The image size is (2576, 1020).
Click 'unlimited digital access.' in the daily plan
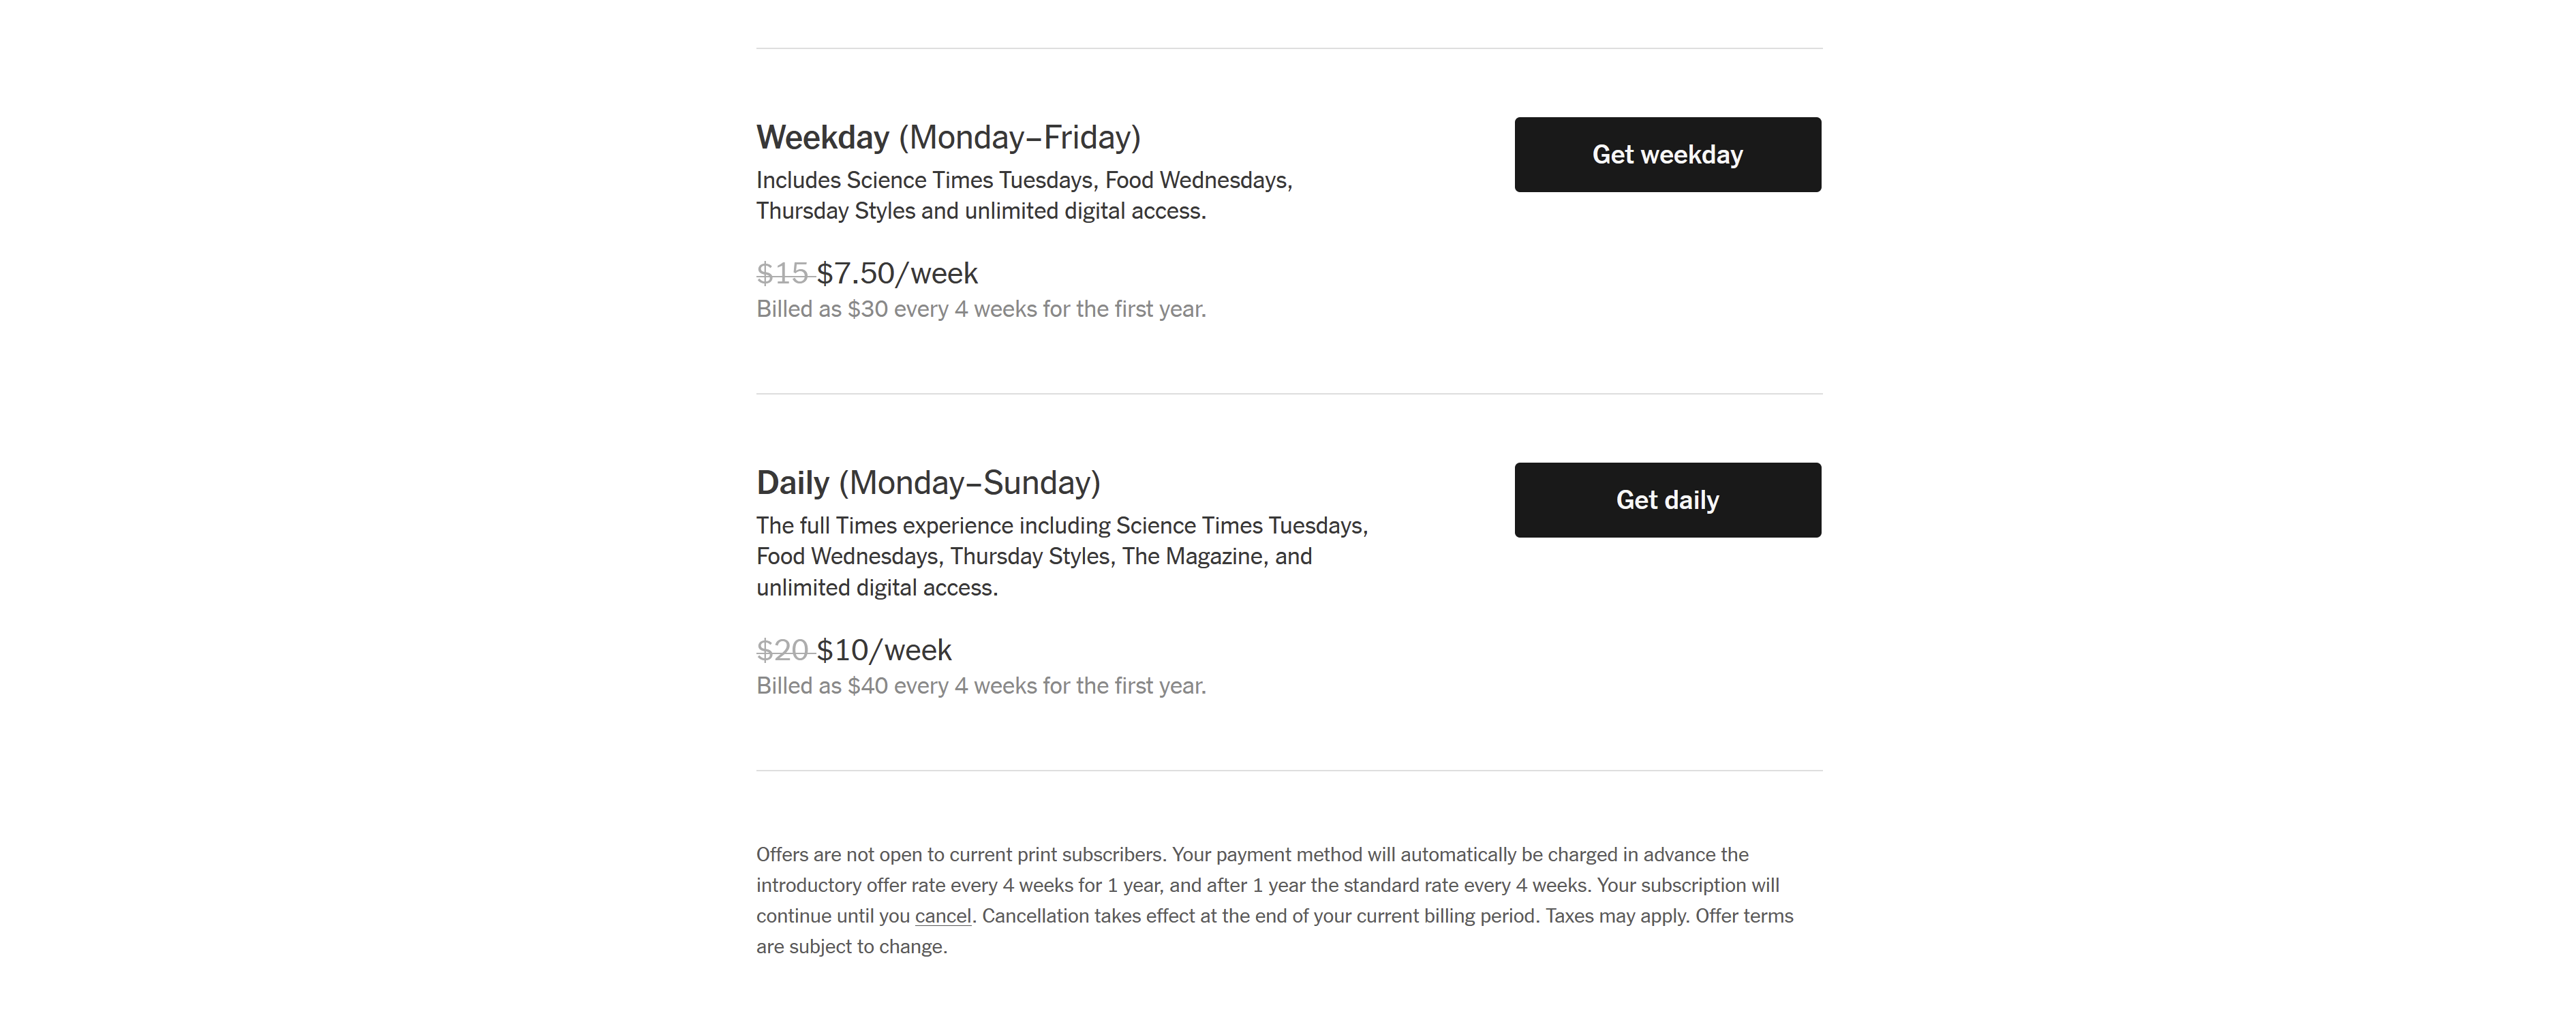pyautogui.click(x=876, y=588)
